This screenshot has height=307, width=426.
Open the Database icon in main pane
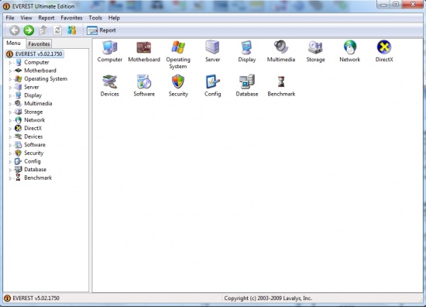click(x=246, y=81)
